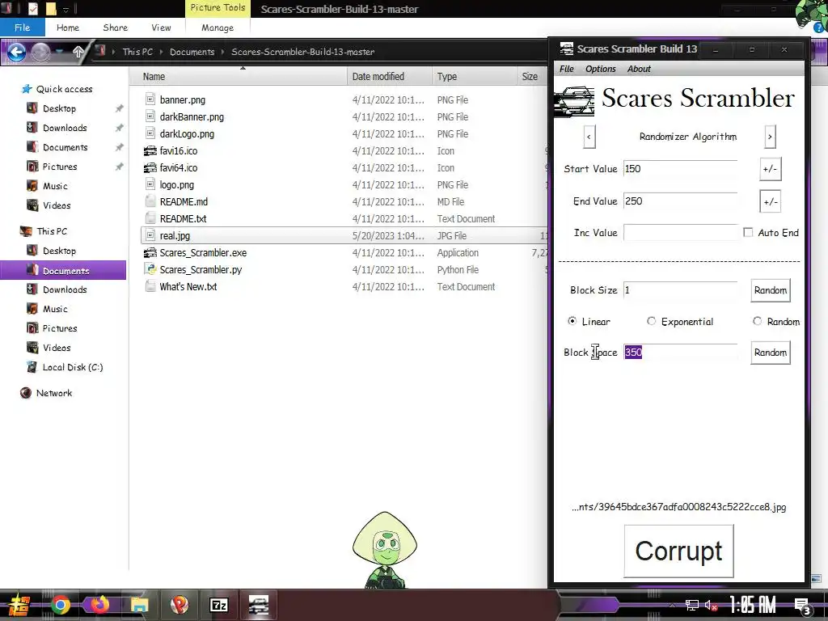Open the notification center icon
This screenshot has width=828, height=621.
(802, 605)
